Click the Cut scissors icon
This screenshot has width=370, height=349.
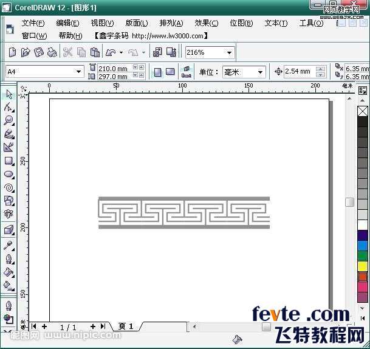click(67, 52)
